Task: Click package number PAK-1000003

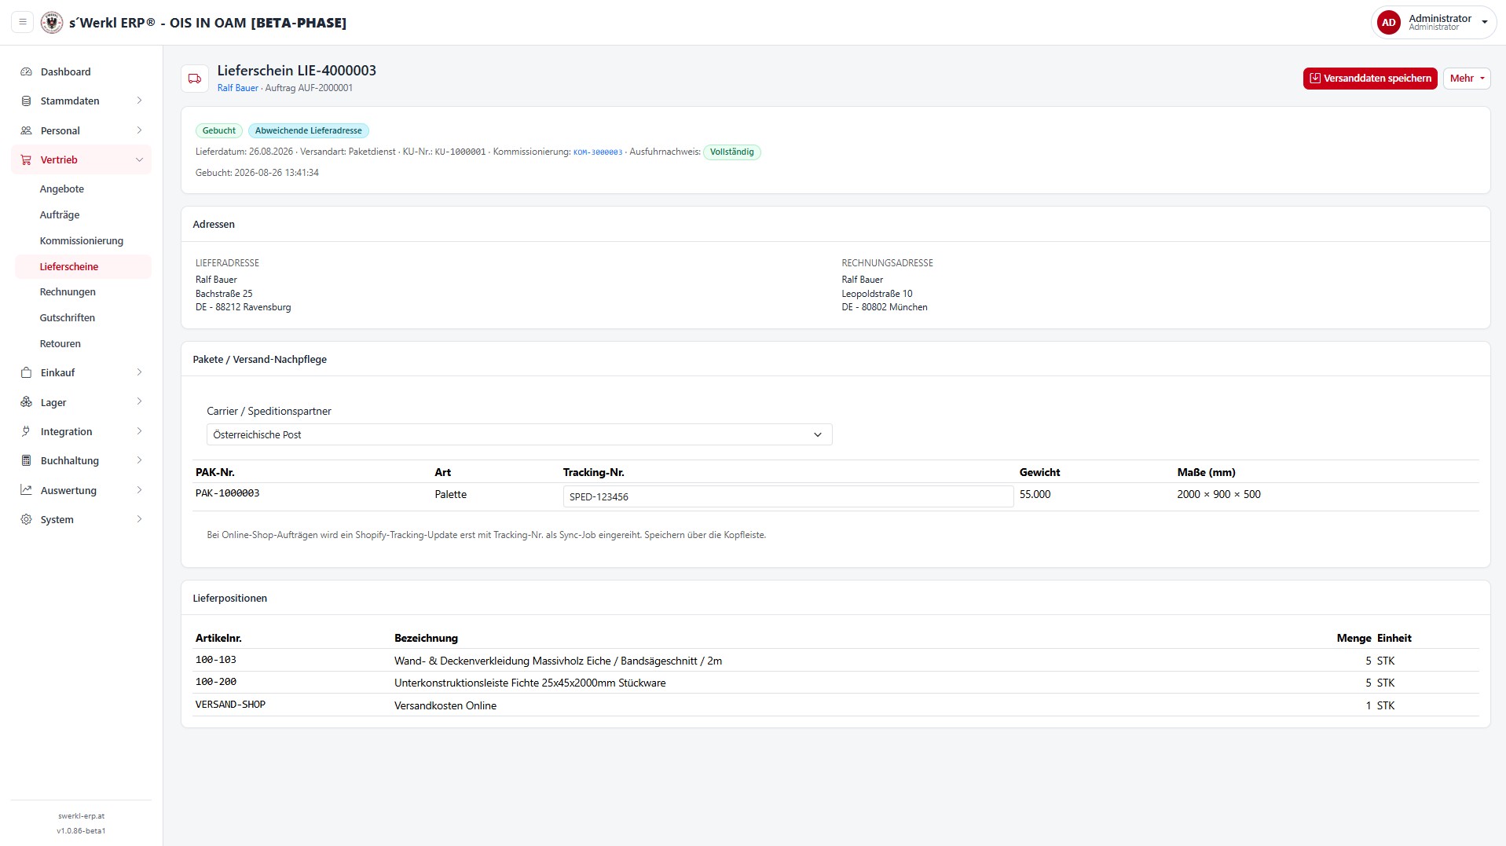Action: click(x=228, y=493)
